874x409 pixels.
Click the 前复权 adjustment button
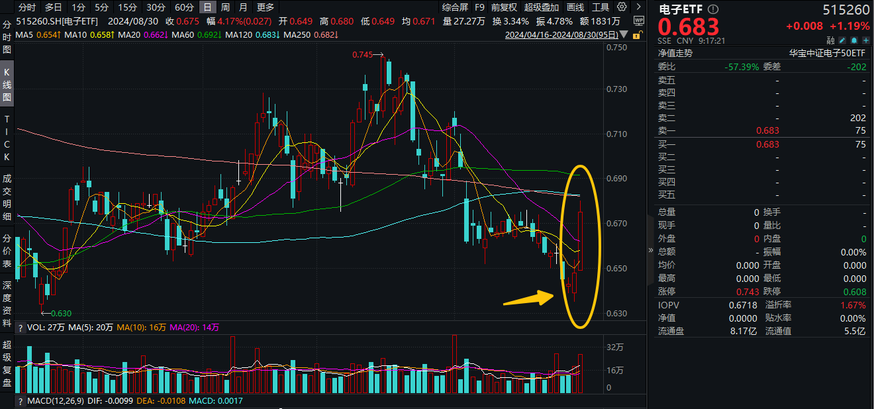(x=505, y=7)
